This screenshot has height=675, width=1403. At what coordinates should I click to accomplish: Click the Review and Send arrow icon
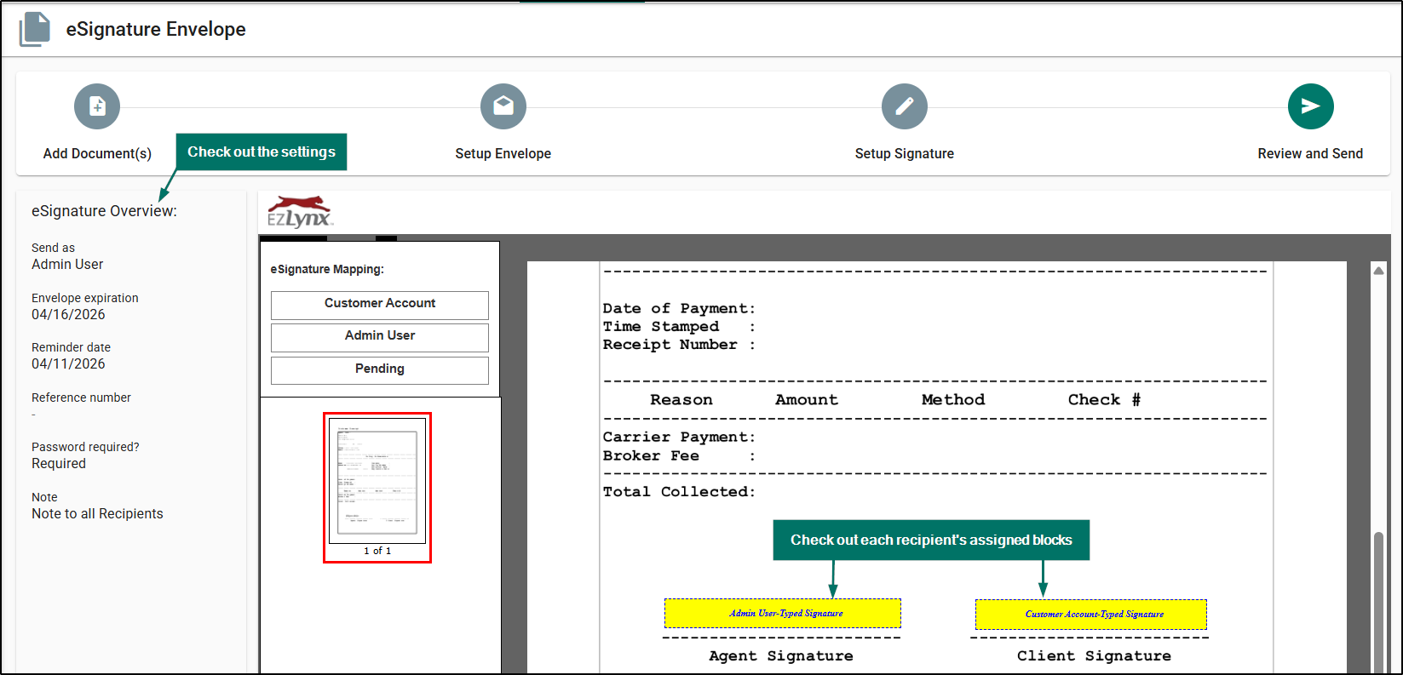(x=1310, y=106)
